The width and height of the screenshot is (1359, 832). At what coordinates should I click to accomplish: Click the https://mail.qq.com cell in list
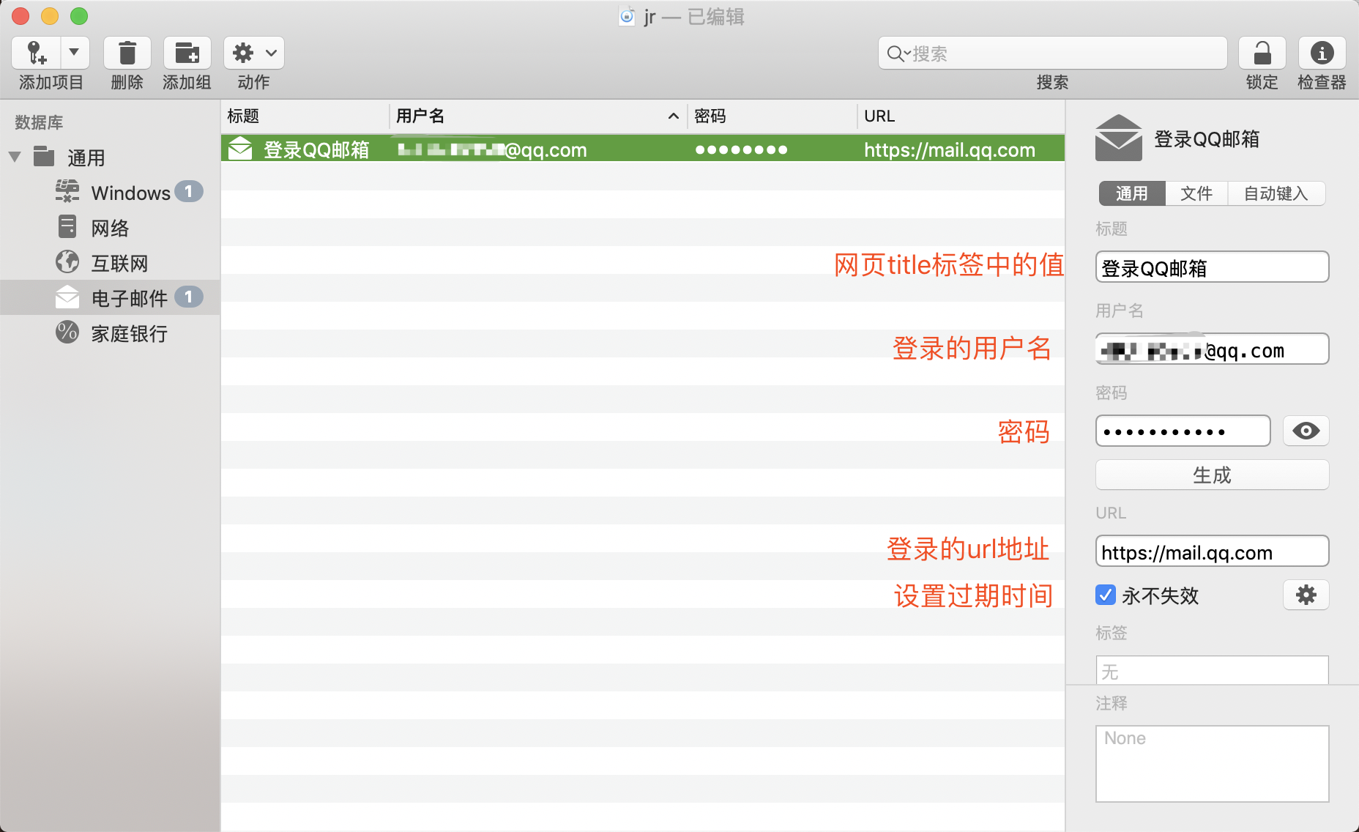pos(950,150)
